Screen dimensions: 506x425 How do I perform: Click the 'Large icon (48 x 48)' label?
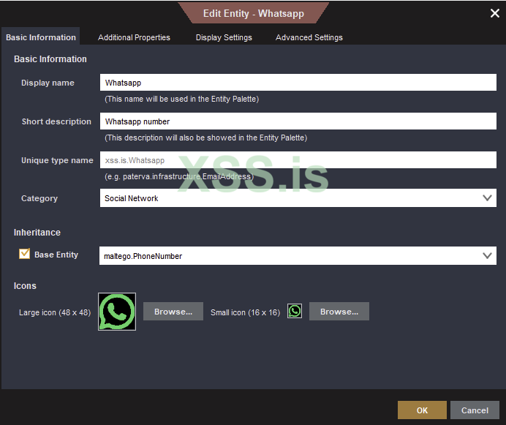(55, 312)
